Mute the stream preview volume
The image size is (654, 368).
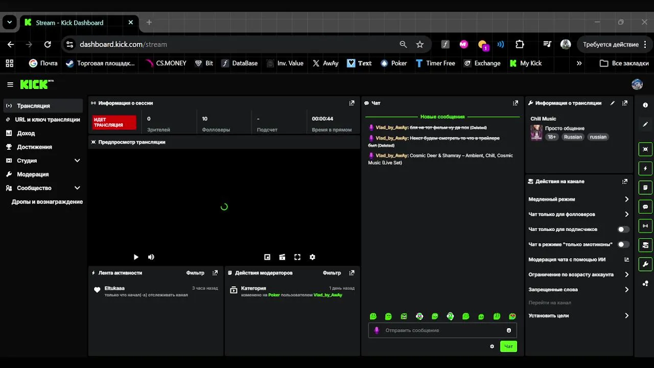tap(151, 257)
